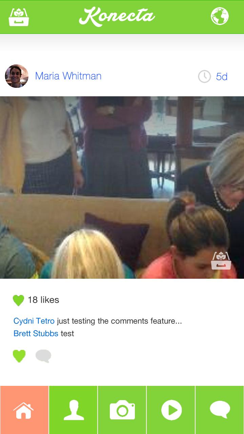View the 18 likes count
The width and height of the screenshot is (244, 434).
tap(43, 300)
